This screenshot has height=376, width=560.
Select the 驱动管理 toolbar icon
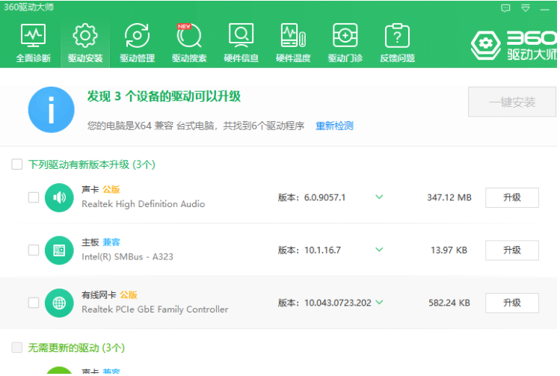click(x=137, y=42)
